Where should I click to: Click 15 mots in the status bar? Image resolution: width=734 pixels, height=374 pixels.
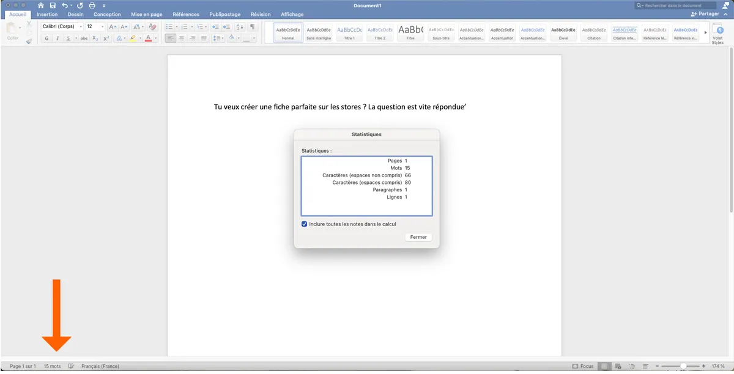(52, 366)
